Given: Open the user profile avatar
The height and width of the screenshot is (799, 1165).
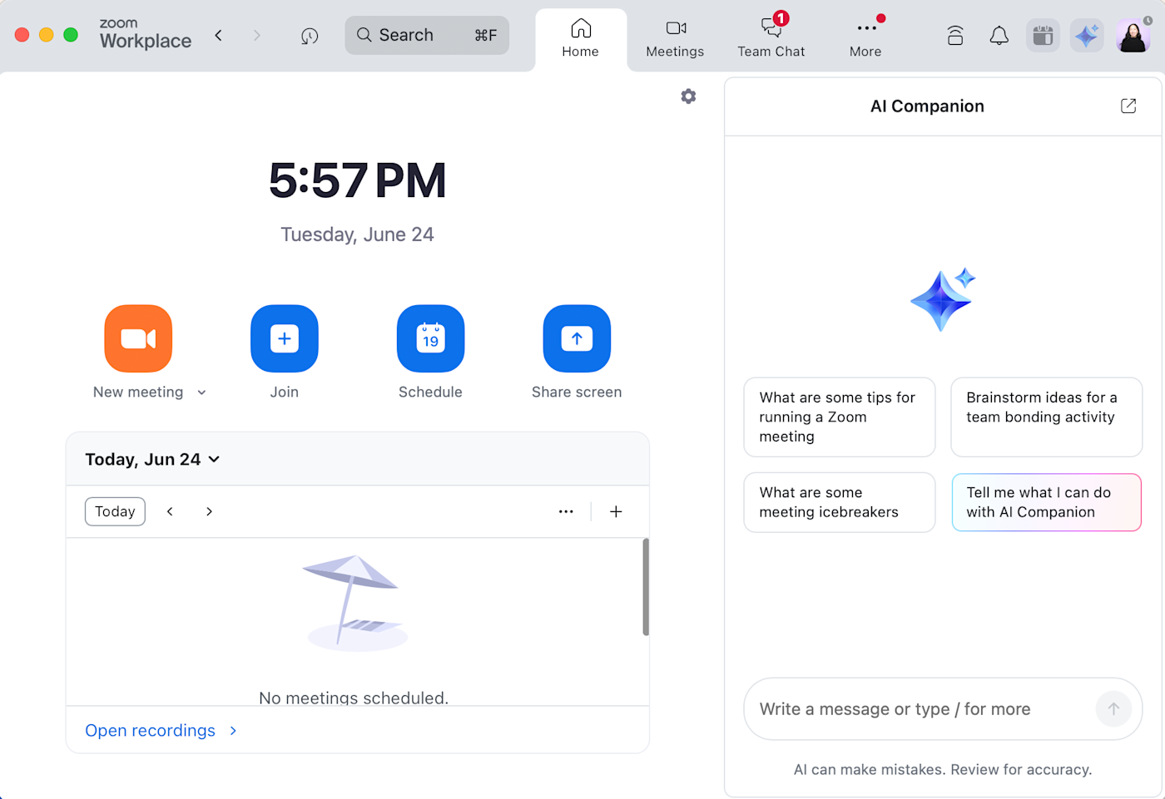Looking at the screenshot, I should (1133, 36).
